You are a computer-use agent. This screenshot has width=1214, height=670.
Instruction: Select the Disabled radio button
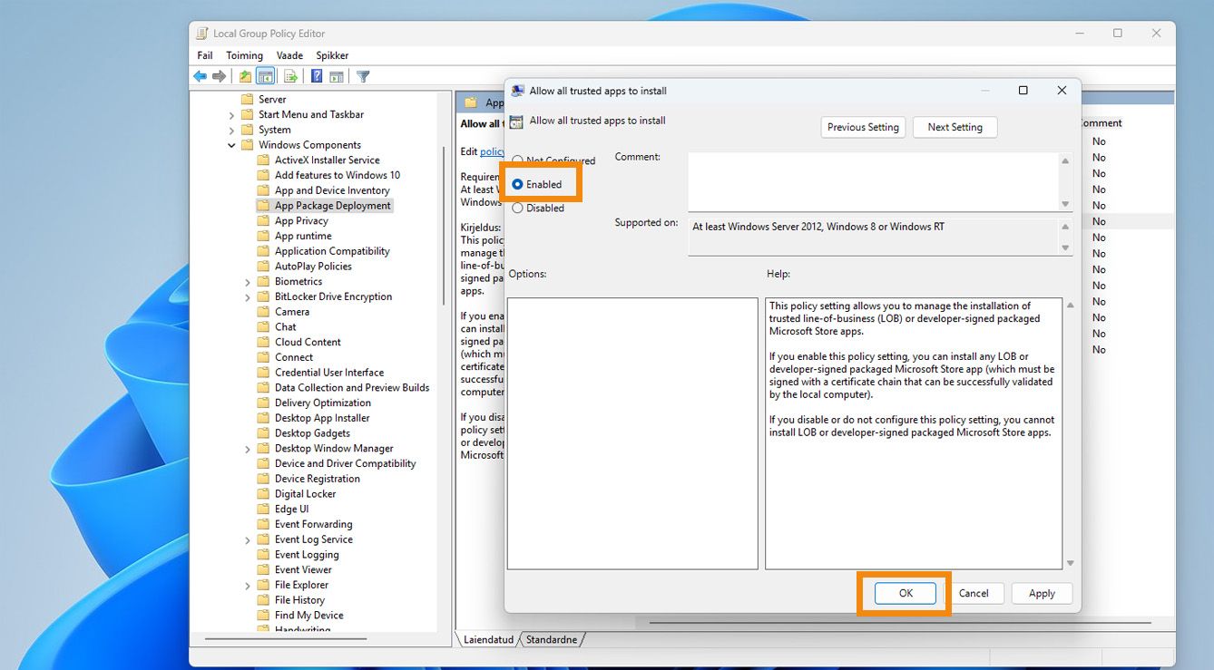[x=517, y=208]
